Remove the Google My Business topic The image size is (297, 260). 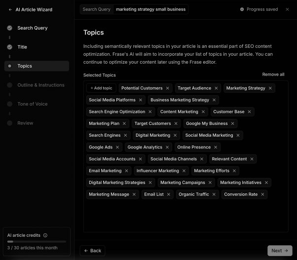pos(232,123)
